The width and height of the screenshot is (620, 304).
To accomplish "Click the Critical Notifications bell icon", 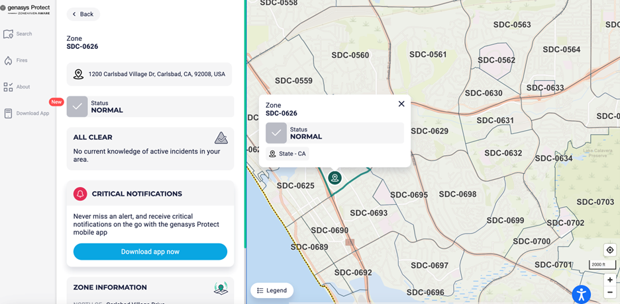I will pos(80,194).
